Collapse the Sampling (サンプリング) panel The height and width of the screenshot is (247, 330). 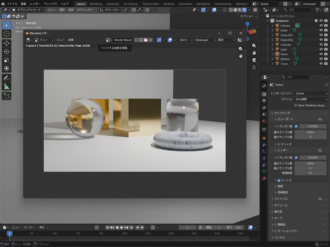coord(282,113)
